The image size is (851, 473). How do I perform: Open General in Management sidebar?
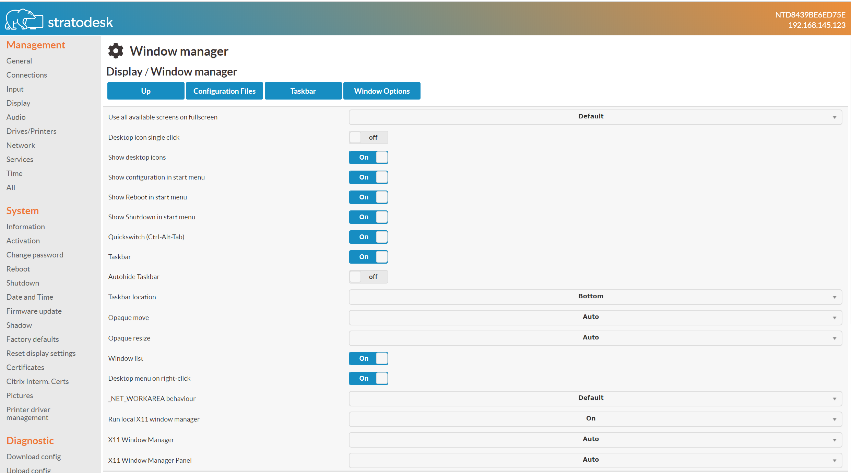pos(19,61)
